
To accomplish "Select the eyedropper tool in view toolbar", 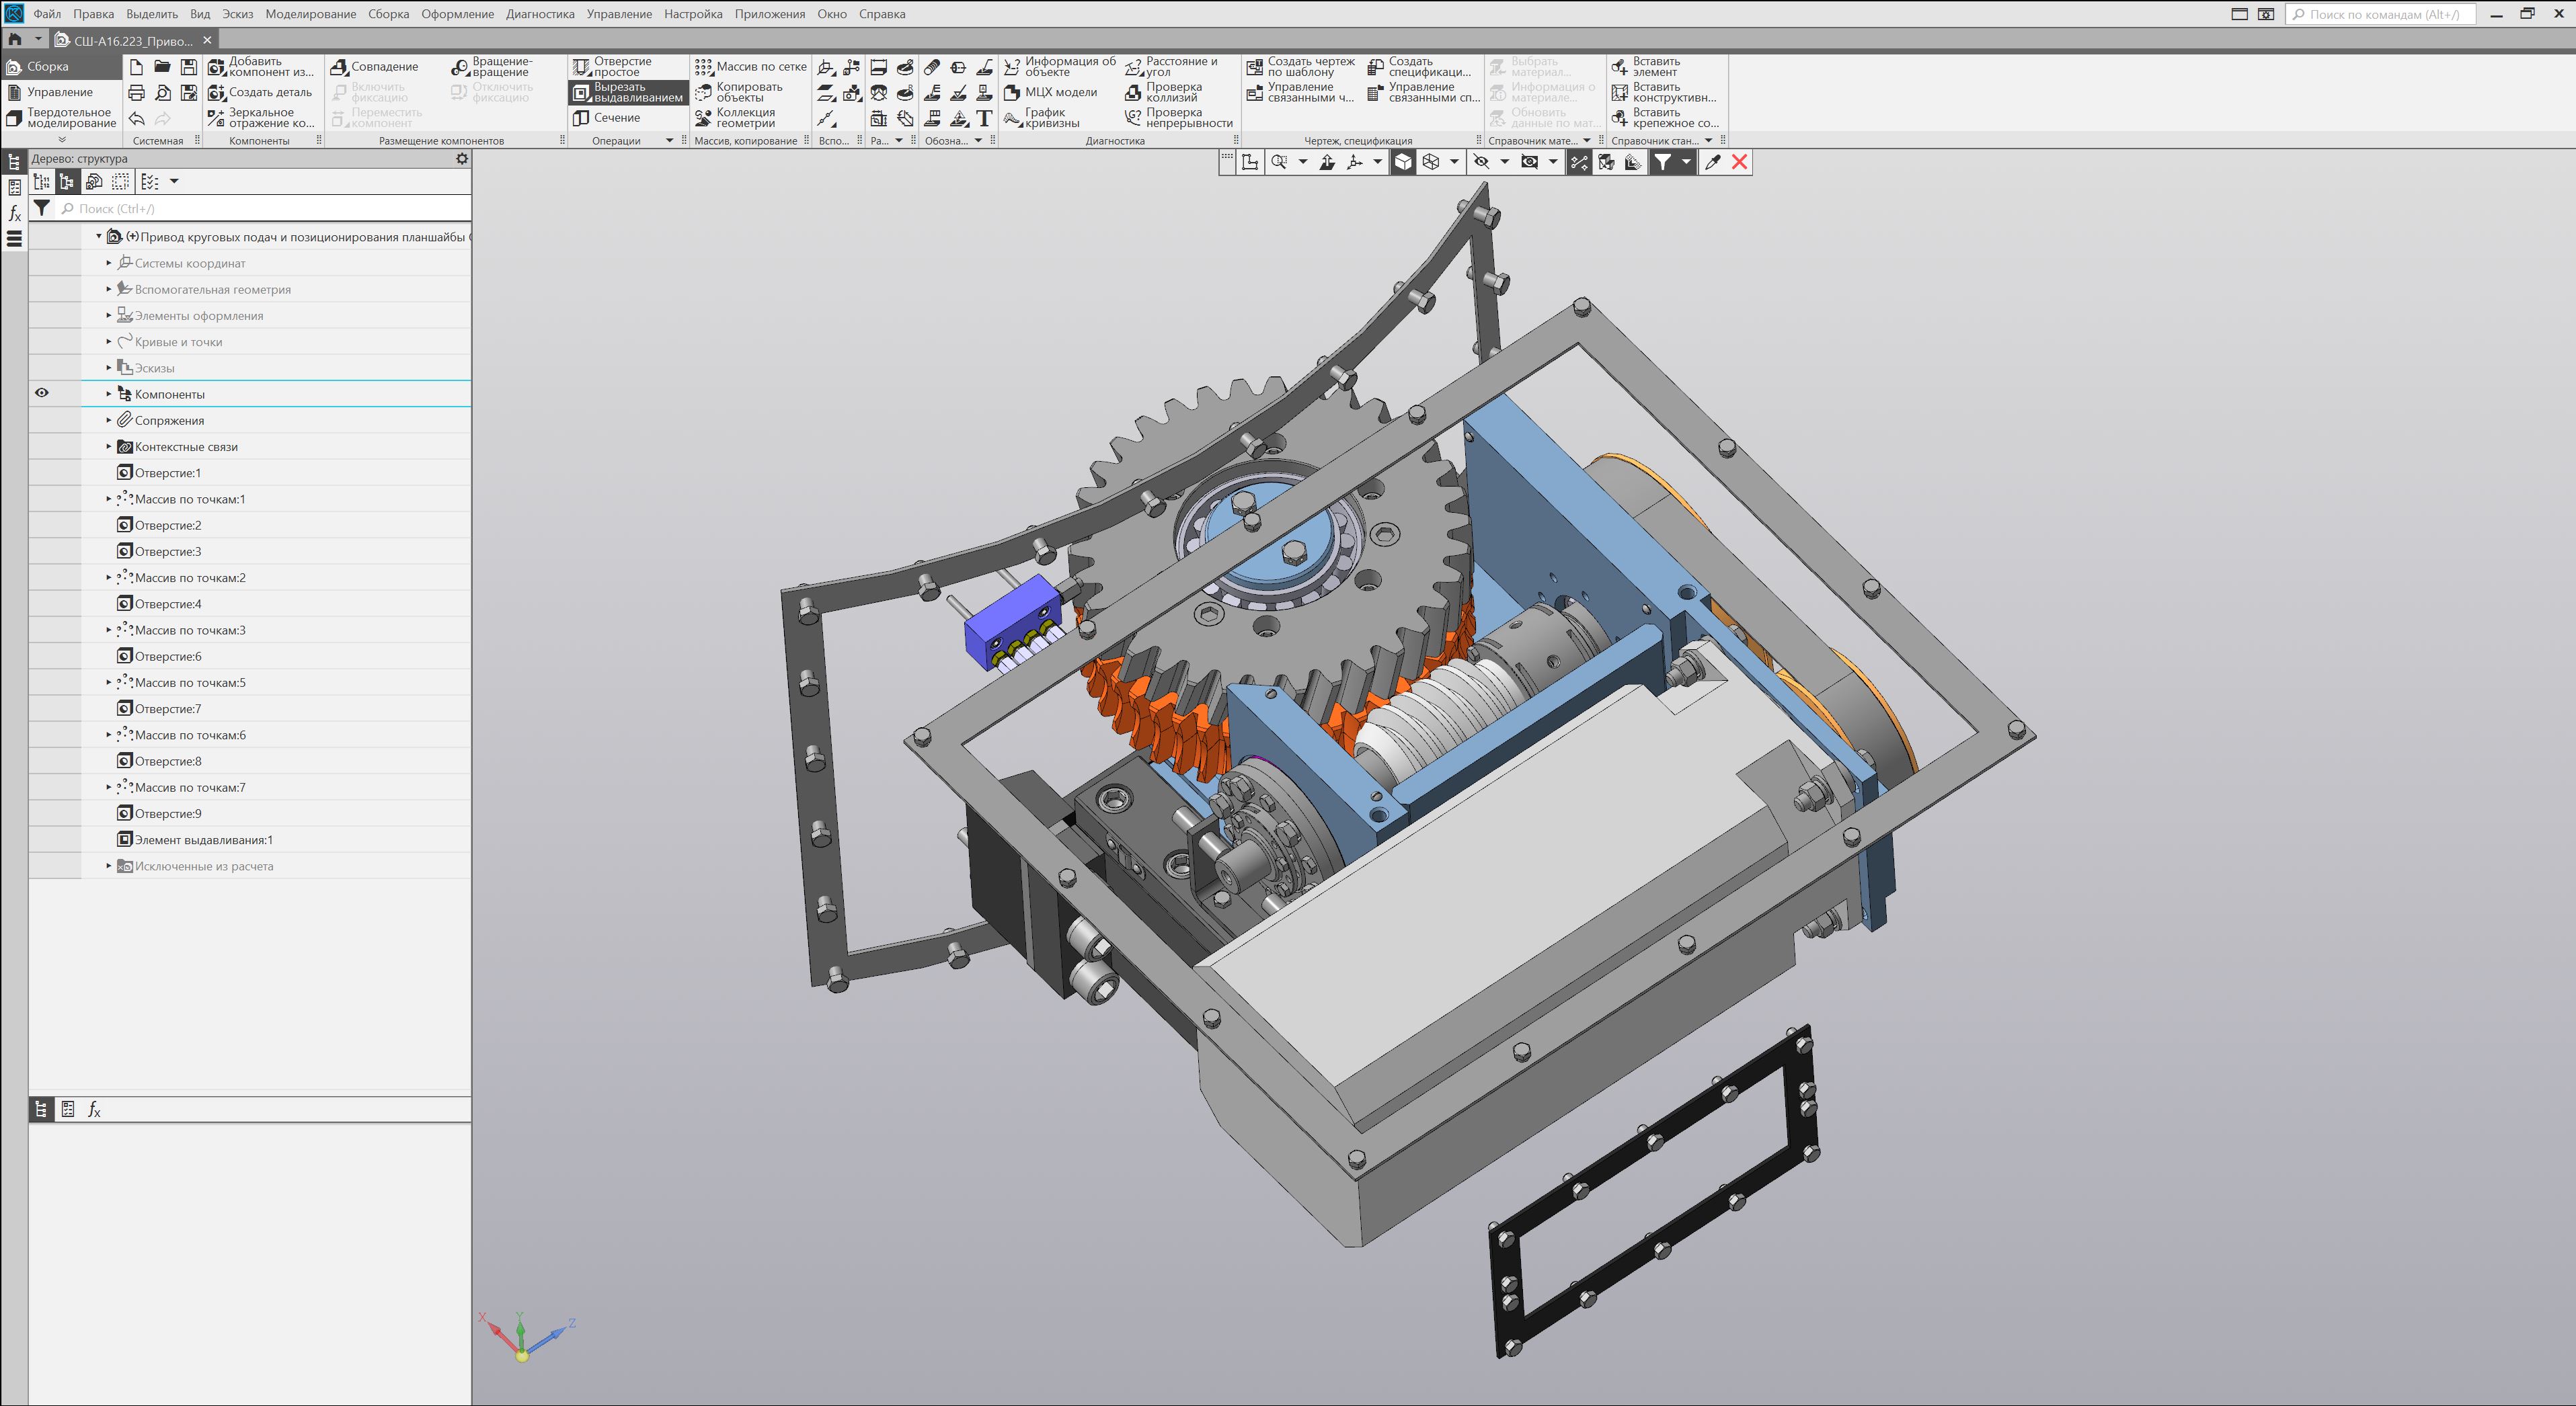I will (1712, 162).
